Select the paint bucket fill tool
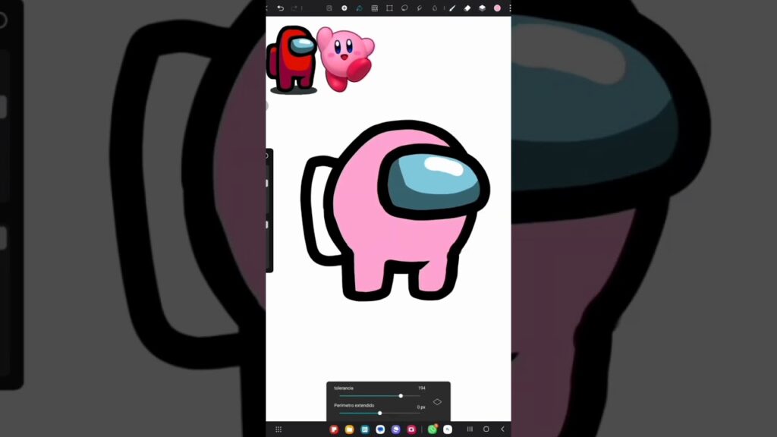 [x=359, y=8]
